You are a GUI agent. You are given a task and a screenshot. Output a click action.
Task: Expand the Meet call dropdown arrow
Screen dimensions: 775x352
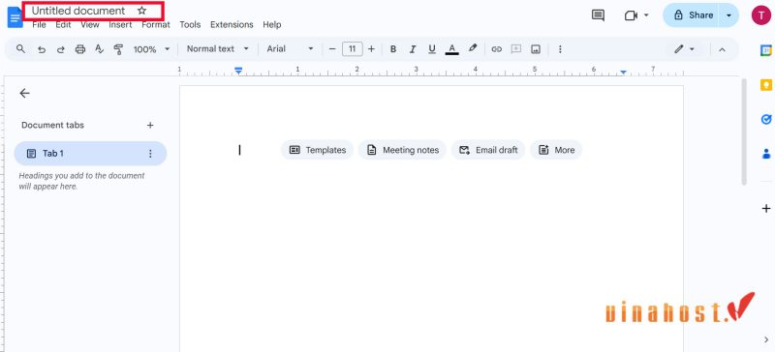(646, 15)
